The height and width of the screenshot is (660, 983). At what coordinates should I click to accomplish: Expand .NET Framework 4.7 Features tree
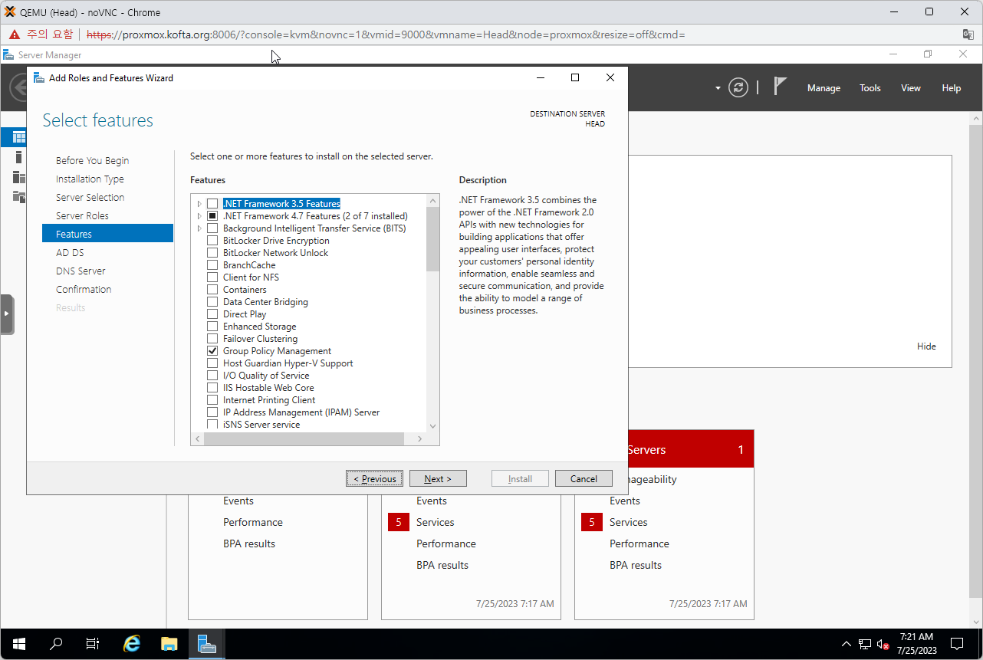(199, 216)
